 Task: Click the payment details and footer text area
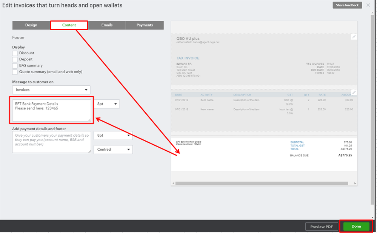coord(52,142)
